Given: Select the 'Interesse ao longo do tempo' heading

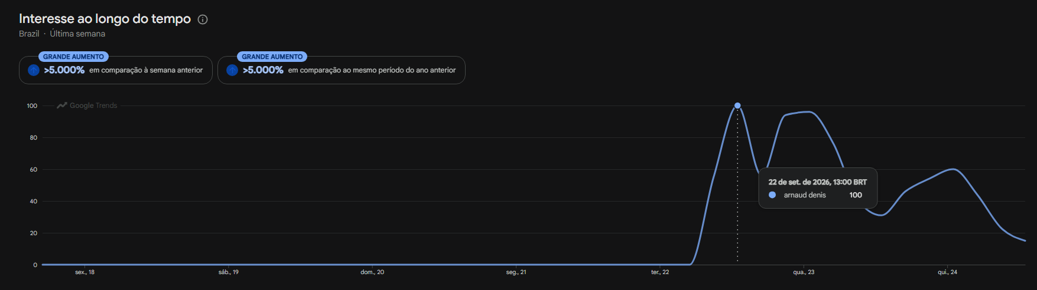Looking at the screenshot, I should [x=105, y=19].
